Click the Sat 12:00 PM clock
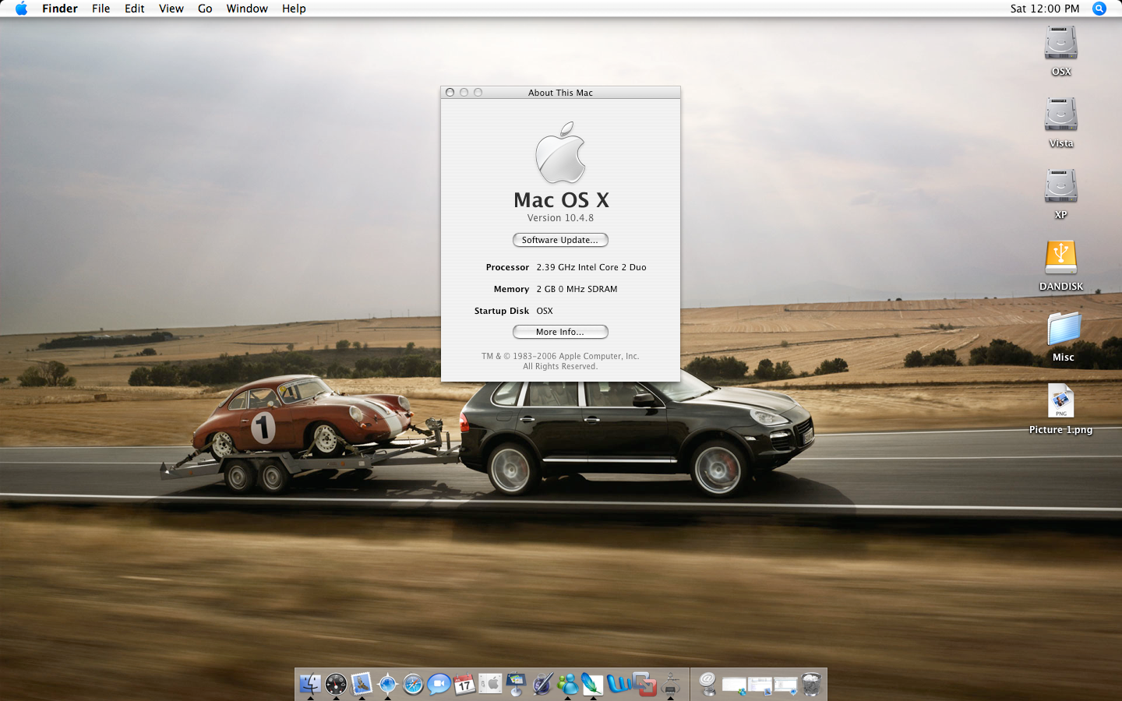The image size is (1122, 701). [x=1045, y=9]
